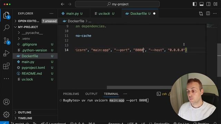
Task: Open editor More Actions ellipsis
Action: coord(215,13)
